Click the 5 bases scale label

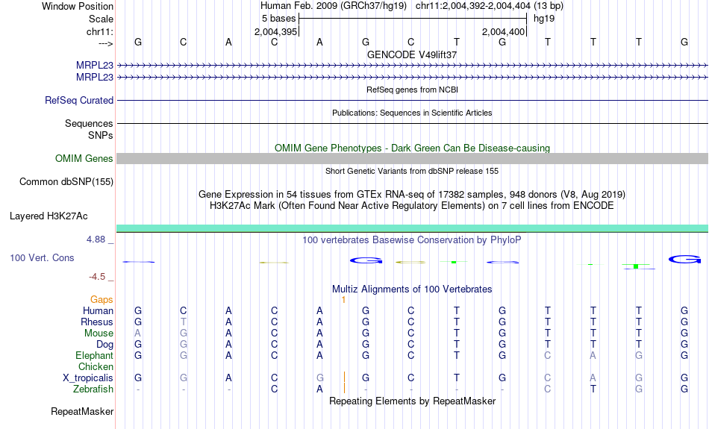tap(278, 19)
